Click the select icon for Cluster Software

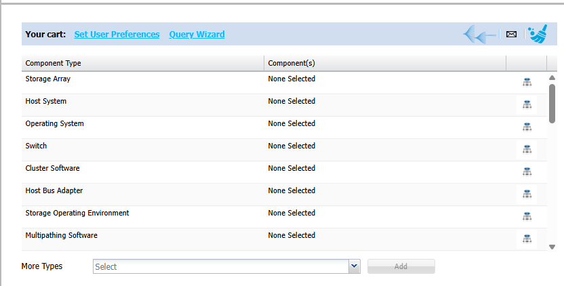click(527, 171)
